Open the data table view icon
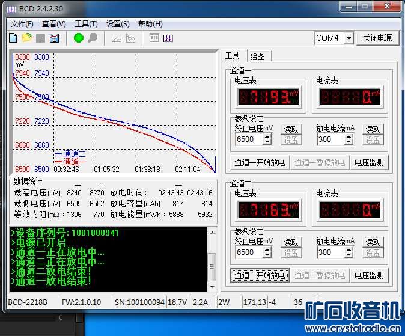The height and width of the screenshot is (336, 405). click(x=154, y=38)
